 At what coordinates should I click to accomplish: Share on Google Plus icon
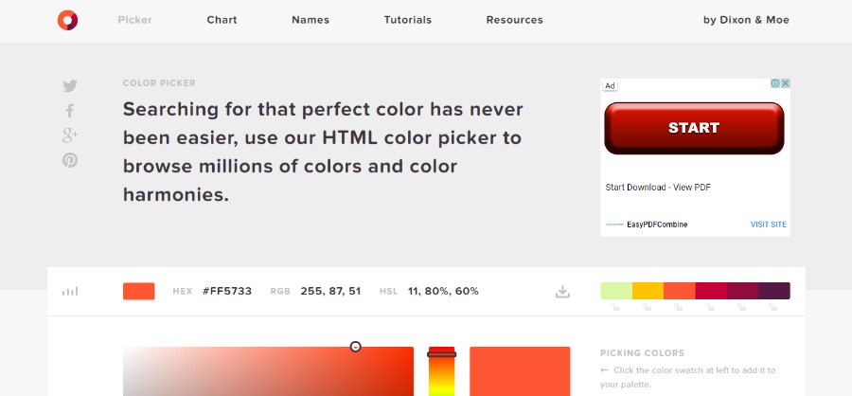pyautogui.click(x=69, y=136)
